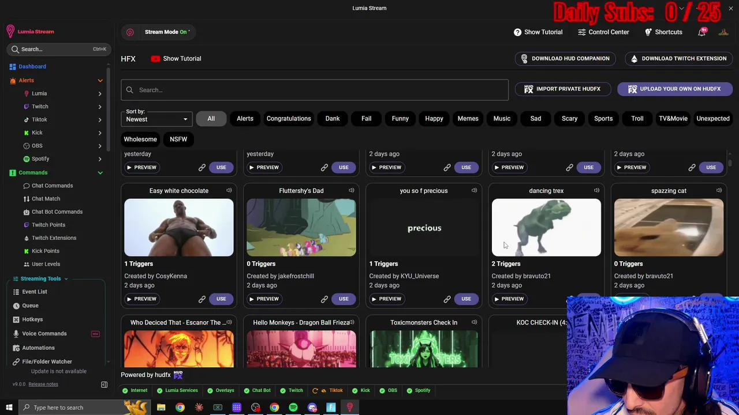Viewport: 739px width, 415px height.
Task: Click Download HUD Companion button
Action: [x=565, y=58]
